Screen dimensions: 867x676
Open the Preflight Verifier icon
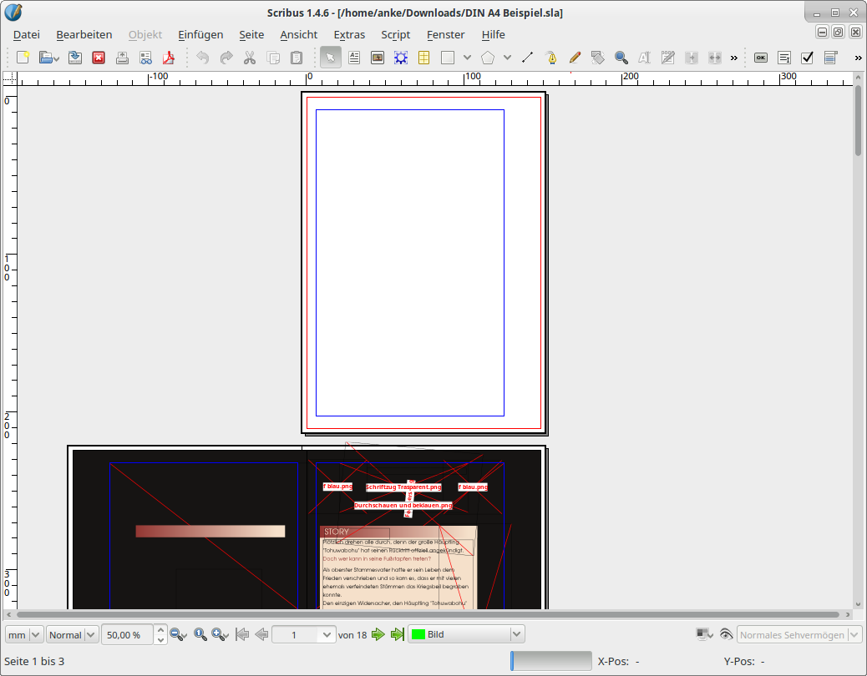(146, 58)
